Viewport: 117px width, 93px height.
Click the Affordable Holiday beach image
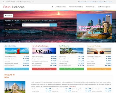[17, 51]
